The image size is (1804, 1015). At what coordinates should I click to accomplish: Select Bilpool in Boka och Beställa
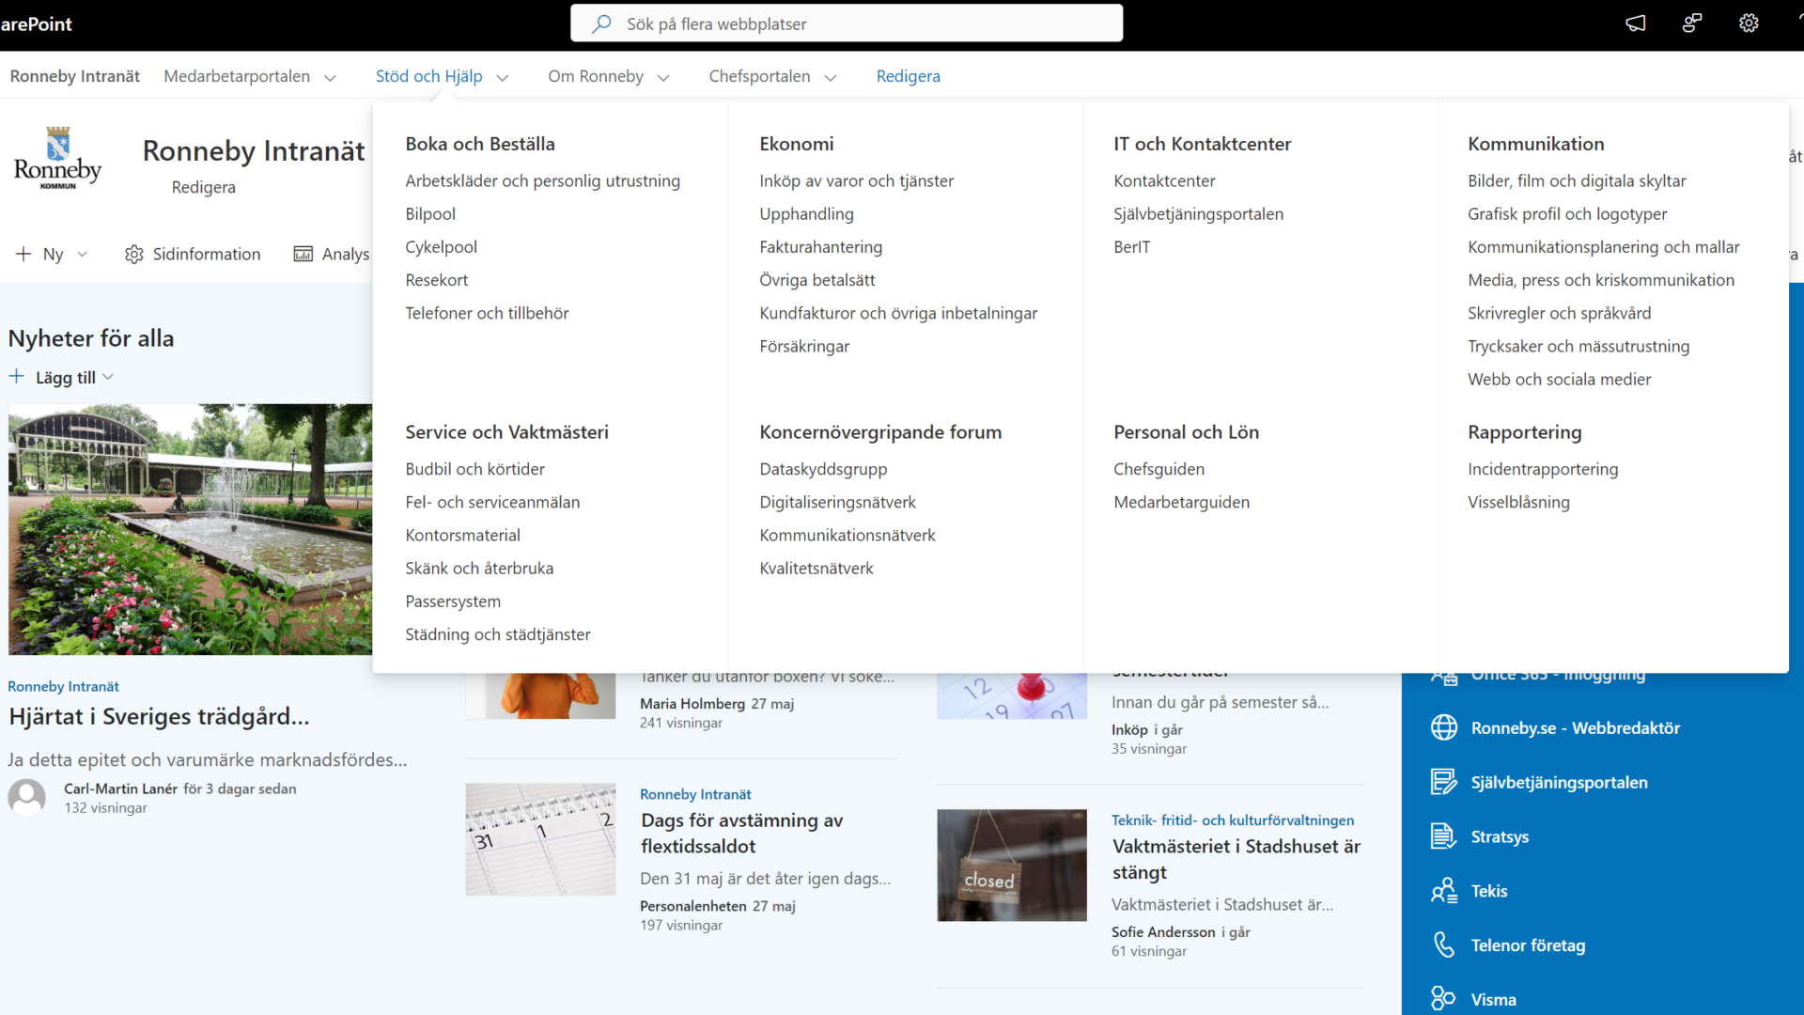(430, 214)
